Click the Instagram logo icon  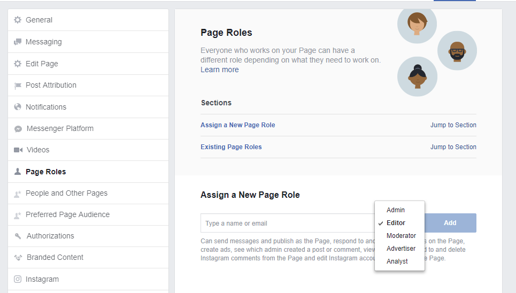point(18,279)
